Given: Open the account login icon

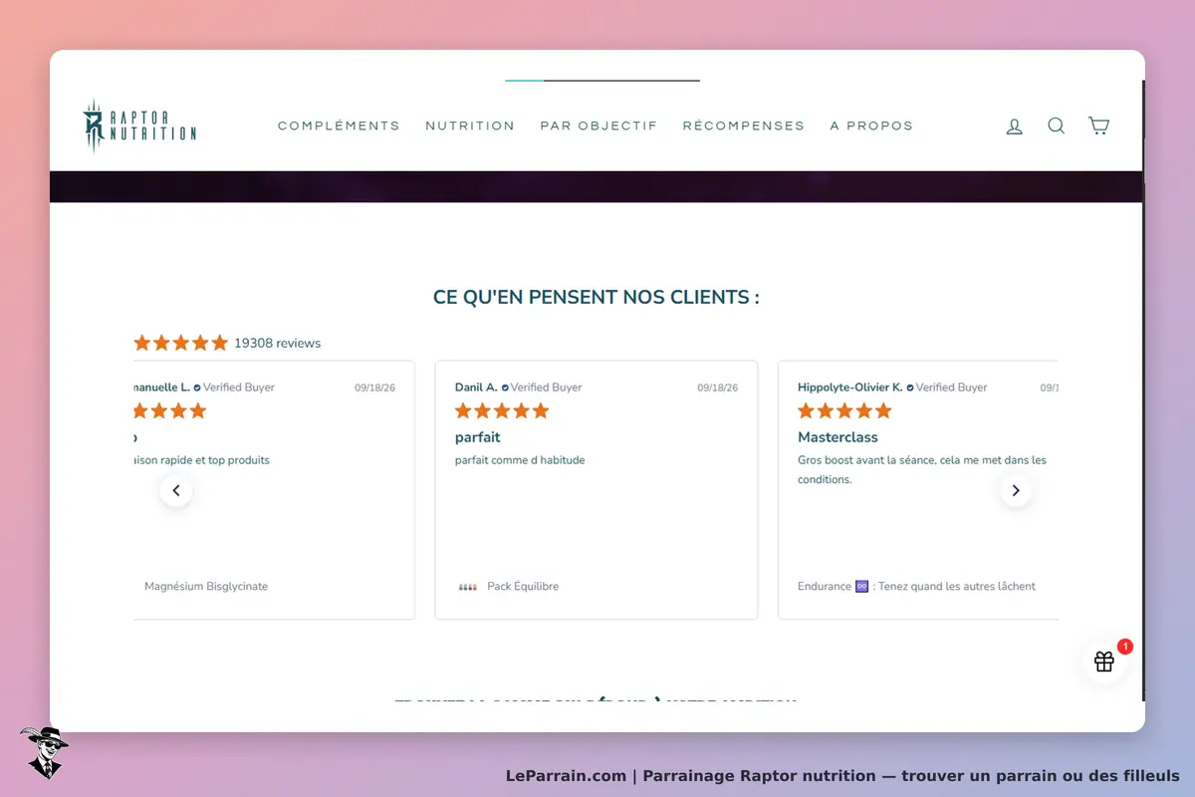Looking at the screenshot, I should point(1015,127).
